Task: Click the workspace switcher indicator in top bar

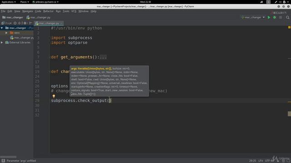Action: pyautogui.click(x=268, y=2)
